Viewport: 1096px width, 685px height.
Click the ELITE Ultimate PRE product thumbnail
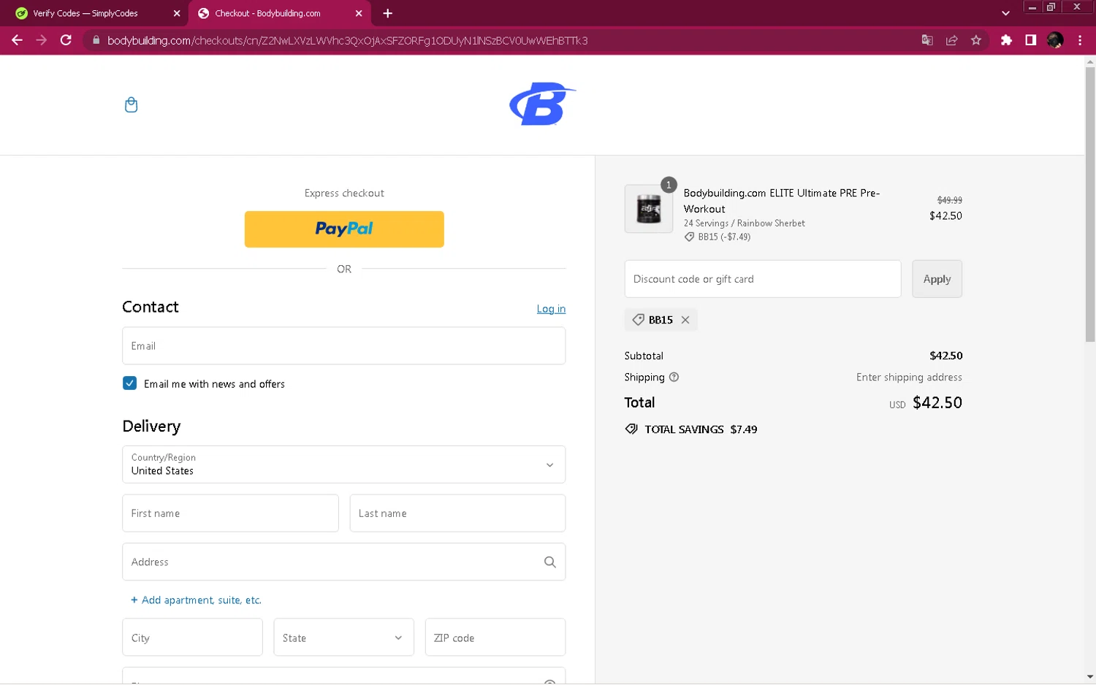pos(649,209)
